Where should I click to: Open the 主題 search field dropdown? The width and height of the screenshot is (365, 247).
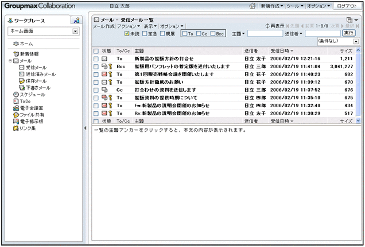238,34
